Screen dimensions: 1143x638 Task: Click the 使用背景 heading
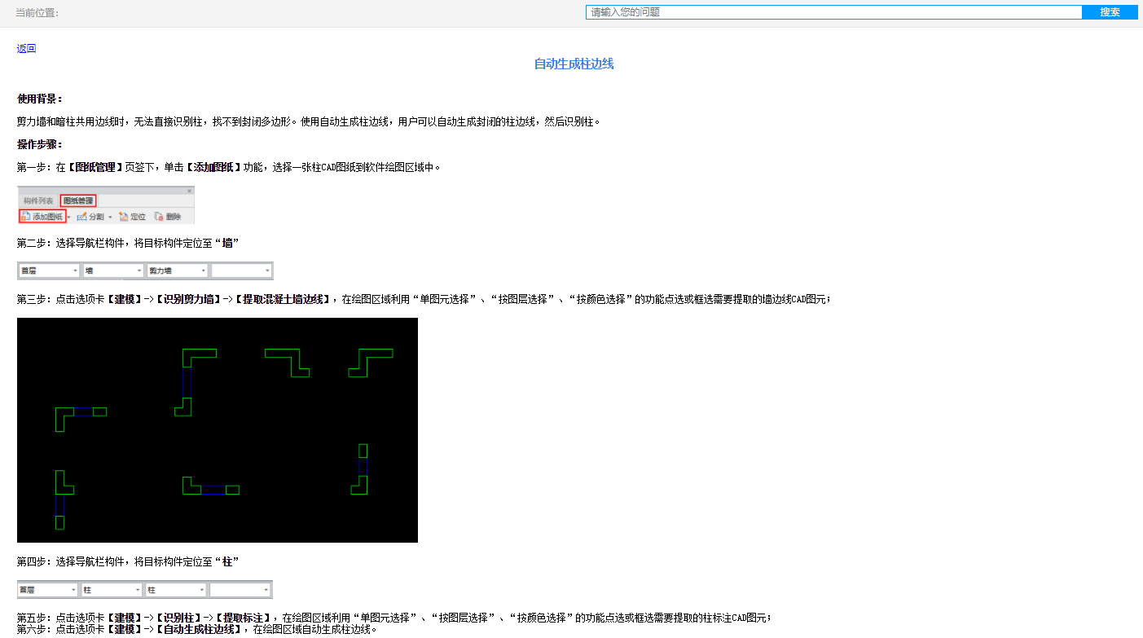40,99
